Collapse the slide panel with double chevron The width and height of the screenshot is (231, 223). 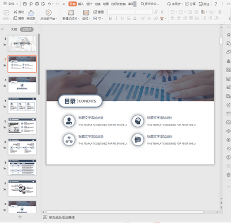coord(2,29)
